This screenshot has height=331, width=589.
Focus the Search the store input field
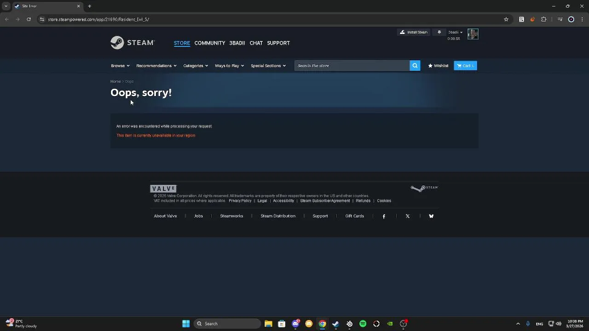(x=352, y=66)
